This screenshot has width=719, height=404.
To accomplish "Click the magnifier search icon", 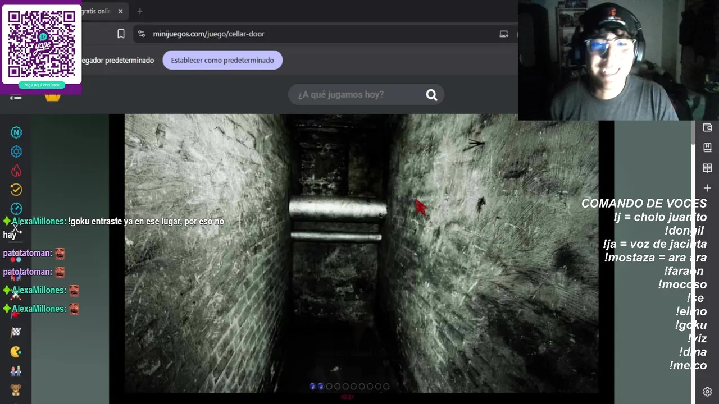I will (x=431, y=95).
